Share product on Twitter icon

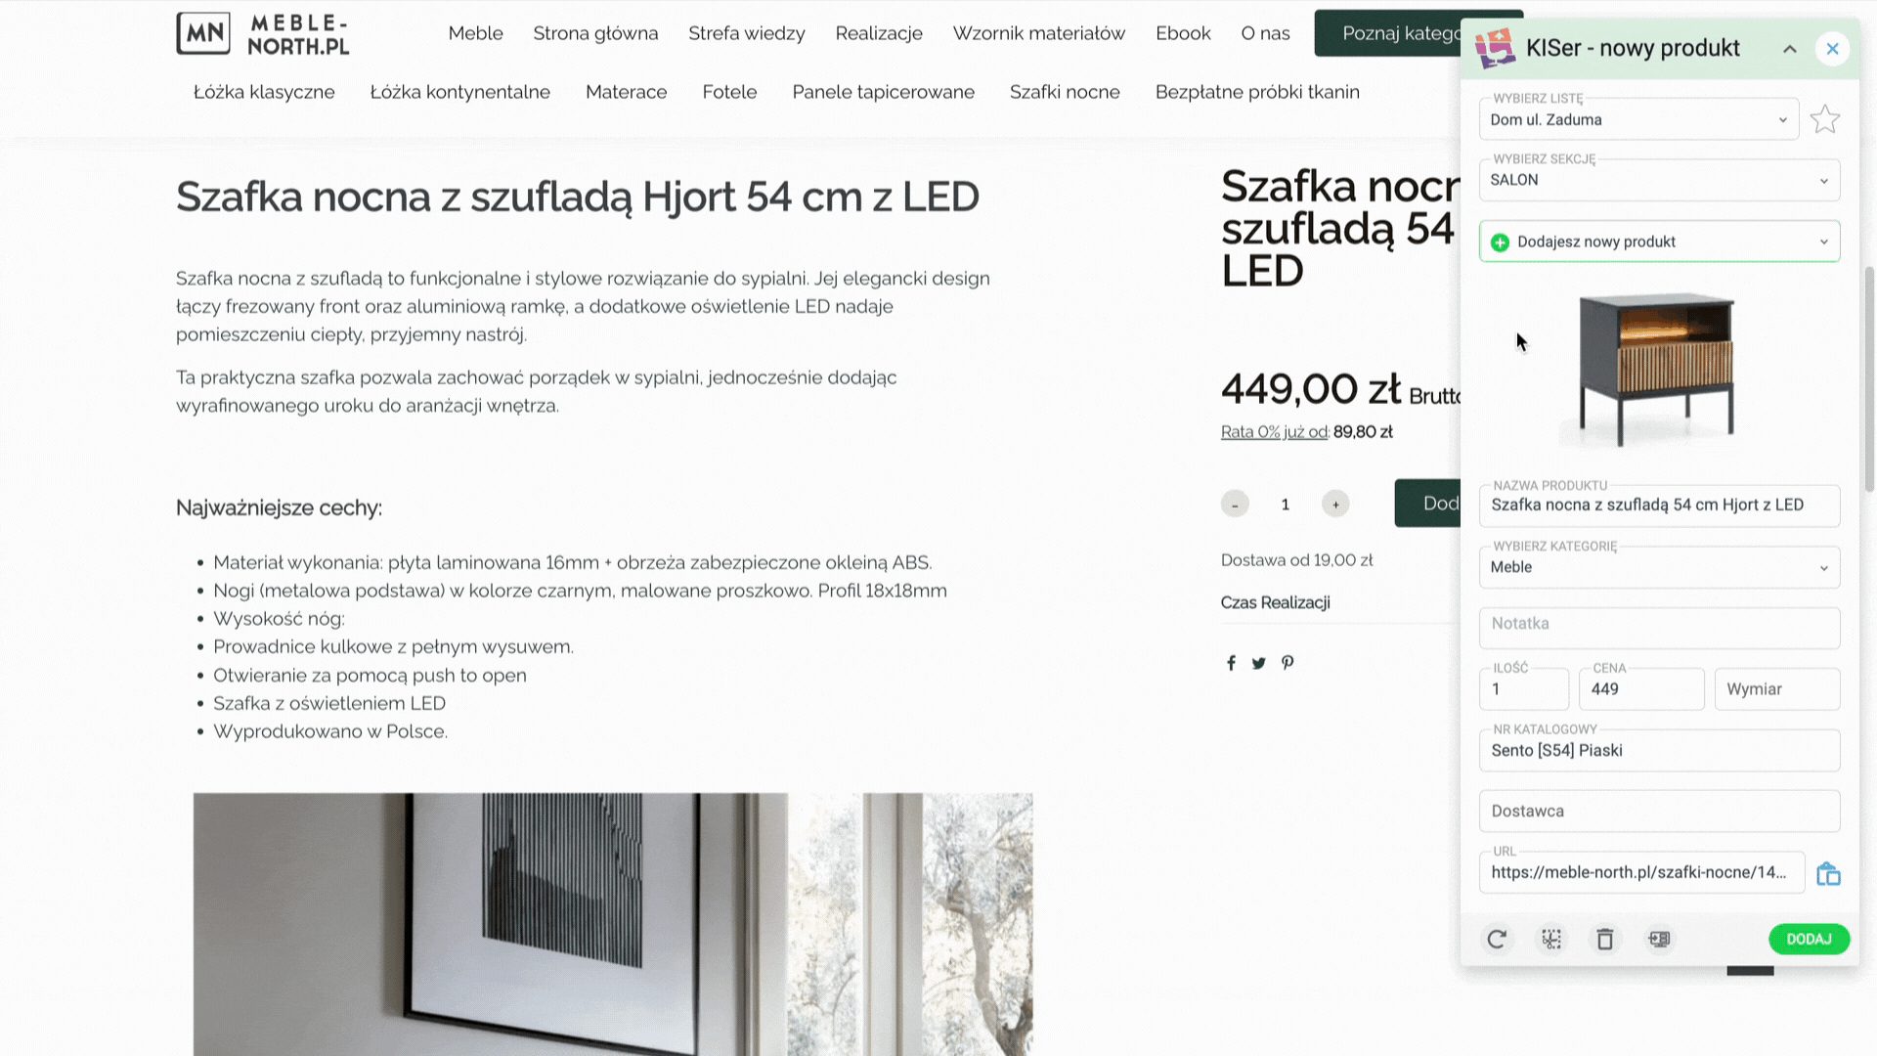(1259, 663)
